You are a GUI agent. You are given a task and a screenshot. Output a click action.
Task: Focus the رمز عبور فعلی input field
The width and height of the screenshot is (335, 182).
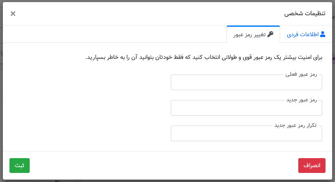point(246,82)
